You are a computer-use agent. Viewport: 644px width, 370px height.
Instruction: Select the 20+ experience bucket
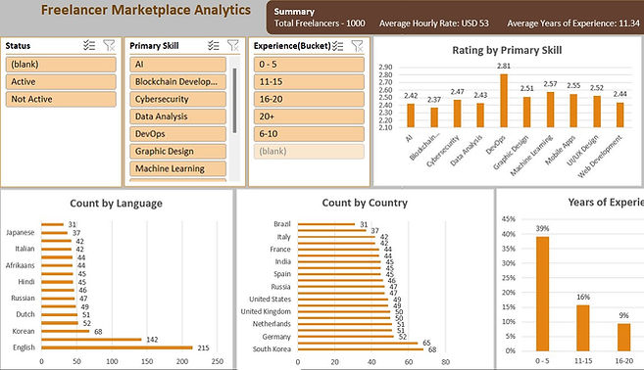(x=309, y=116)
